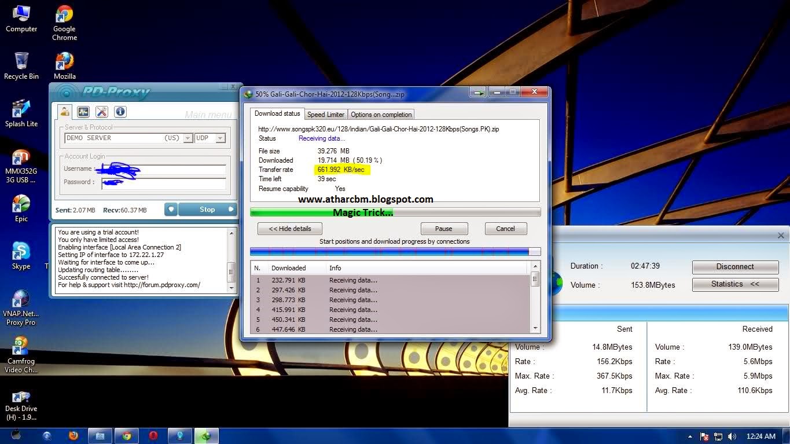Launch Splash Lite from the desktop
Image resolution: width=790 pixels, height=444 pixels.
click(21, 113)
